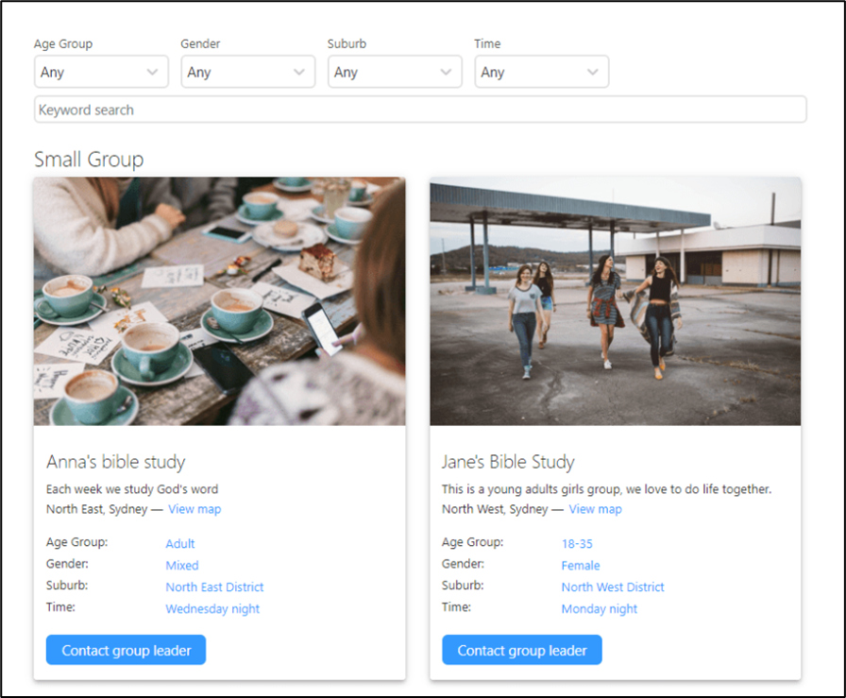Select the Mixed gender link

click(x=182, y=565)
